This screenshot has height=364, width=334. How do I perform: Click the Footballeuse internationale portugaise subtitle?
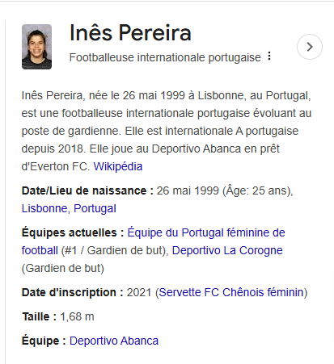pyautogui.click(x=165, y=57)
